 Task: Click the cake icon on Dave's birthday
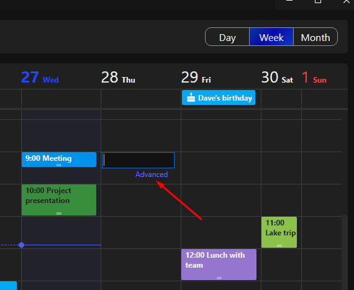[x=191, y=97]
